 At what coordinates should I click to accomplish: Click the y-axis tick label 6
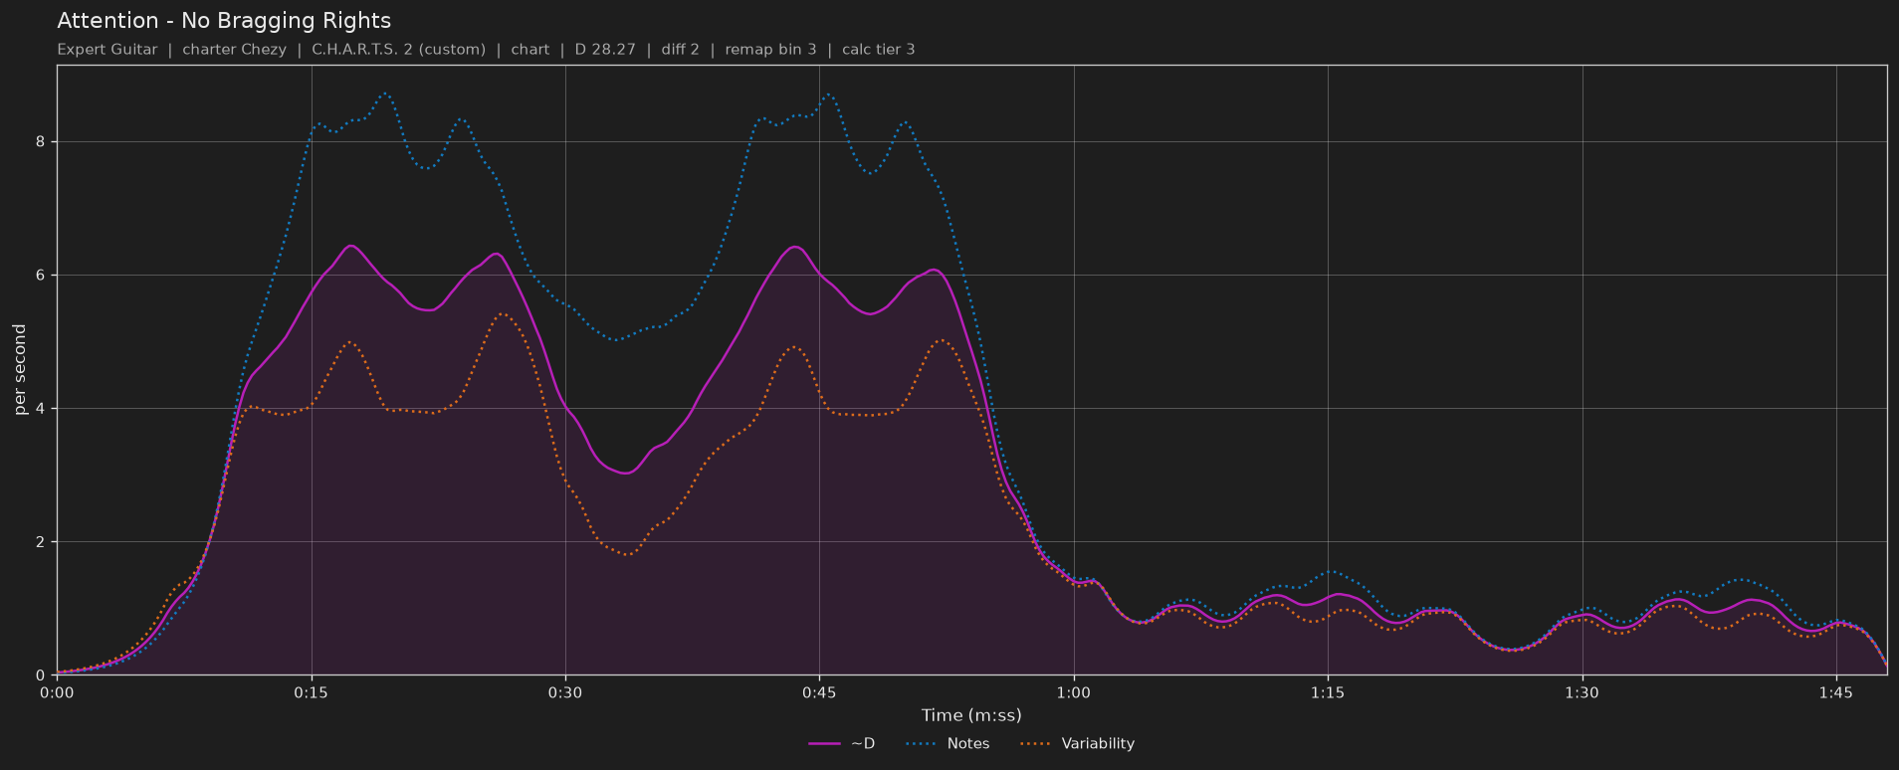pyautogui.click(x=42, y=276)
